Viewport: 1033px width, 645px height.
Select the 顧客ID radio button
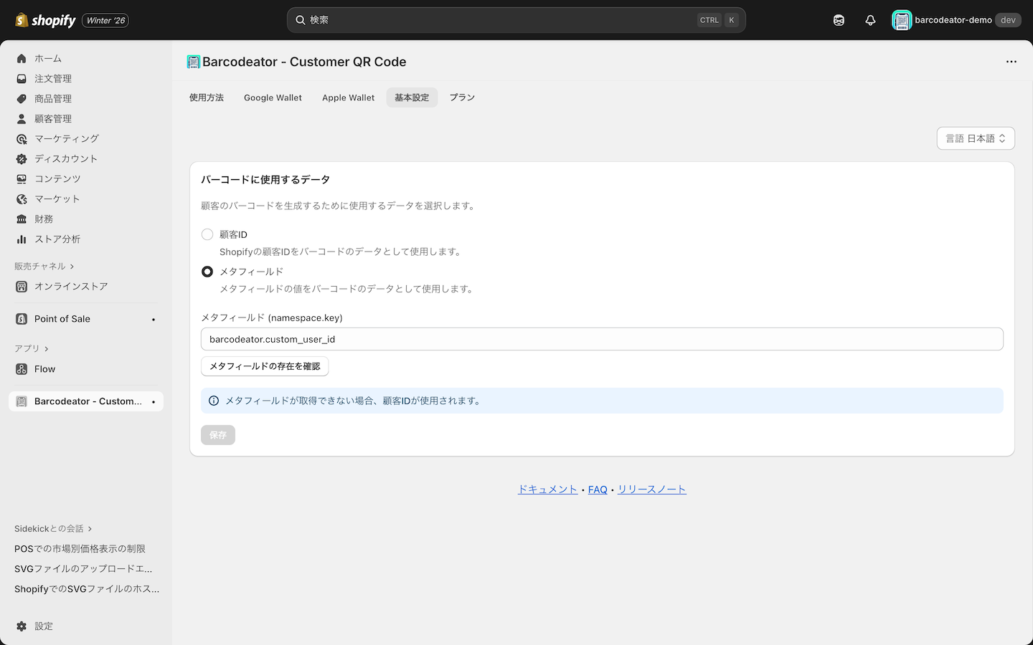click(x=207, y=234)
